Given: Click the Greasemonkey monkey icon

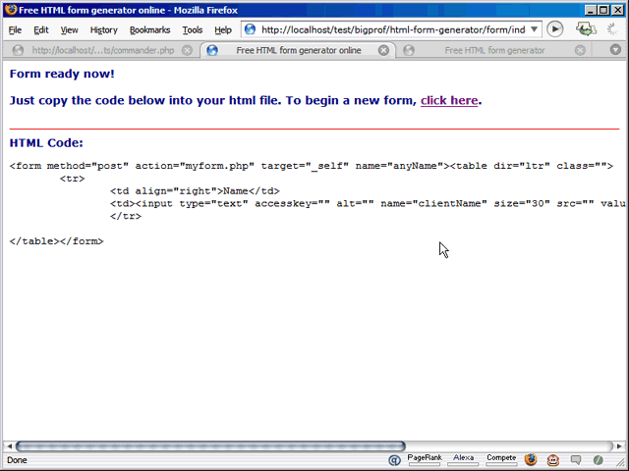Looking at the screenshot, I should [x=553, y=460].
